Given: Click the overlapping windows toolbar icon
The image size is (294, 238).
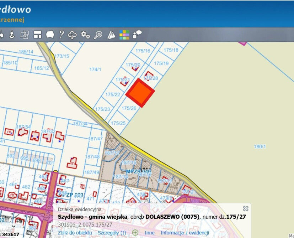Looking at the screenshot, I should tap(25, 35).
